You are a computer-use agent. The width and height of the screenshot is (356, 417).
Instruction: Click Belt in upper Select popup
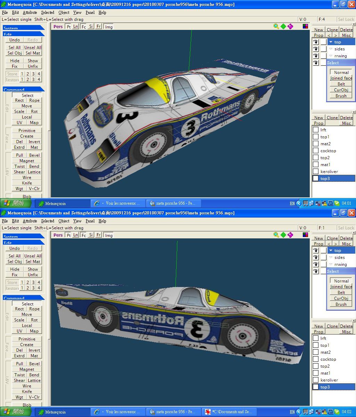point(341,84)
